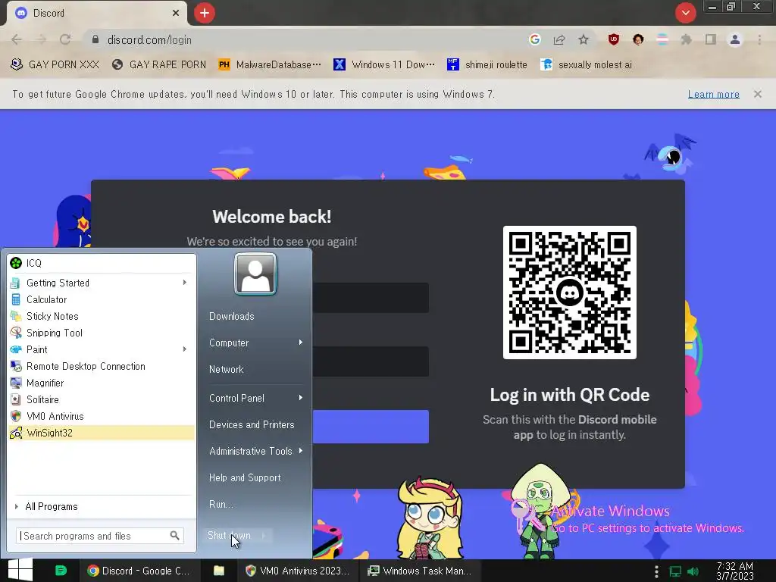Screen dimensions: 776x582
Task: Open shimeji roulette bookmark
Action: (x=487, y=65)
